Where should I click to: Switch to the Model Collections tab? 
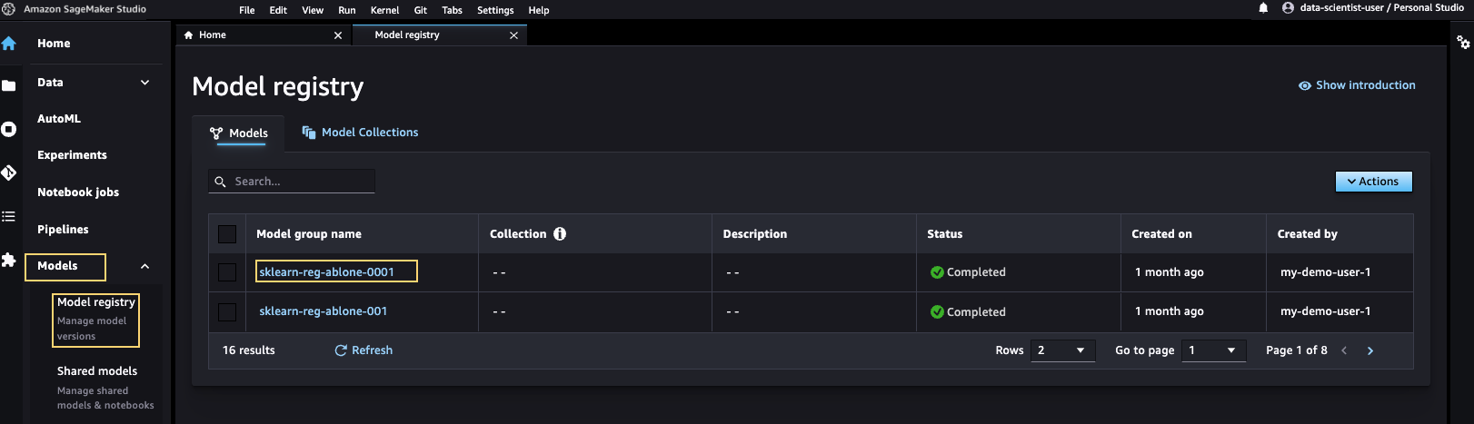pos(360,133)
